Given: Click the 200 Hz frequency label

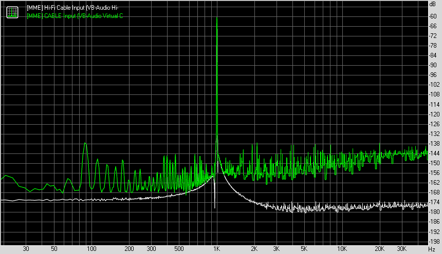Looking at the screenshot, I should click(x=129, y=249).
